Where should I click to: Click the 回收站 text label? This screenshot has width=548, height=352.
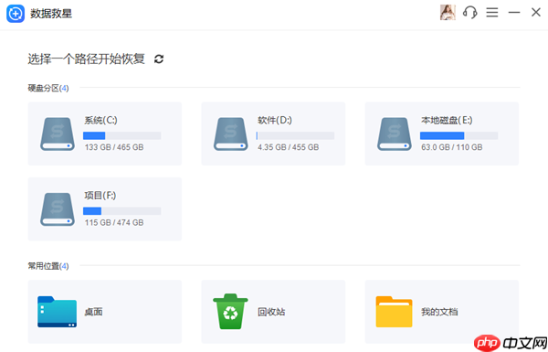[x=271, y=312]
